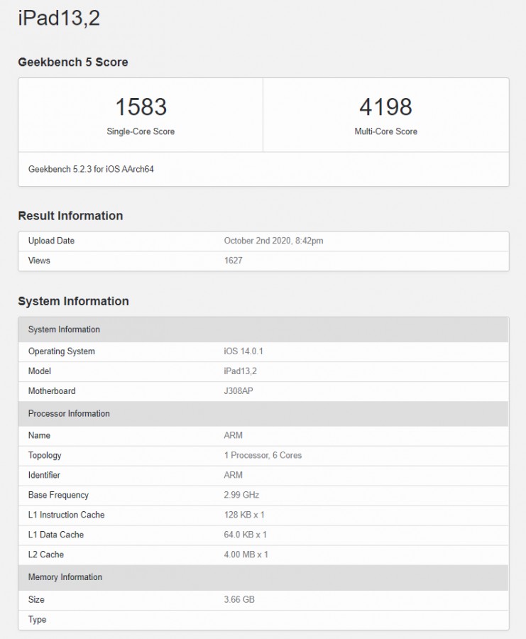Select the 1 Processor, 6 Cores topology value
The height and width of the screenshot is (639, 526).
tap(263, 455)
